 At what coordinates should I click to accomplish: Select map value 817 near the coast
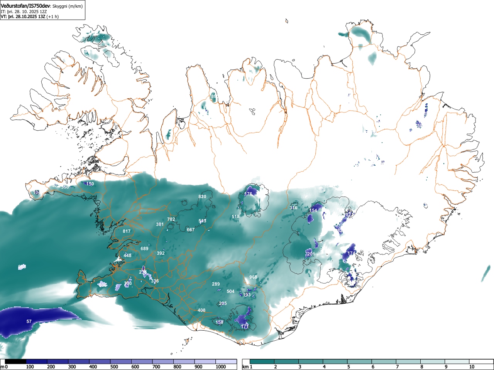coord(127,231)
